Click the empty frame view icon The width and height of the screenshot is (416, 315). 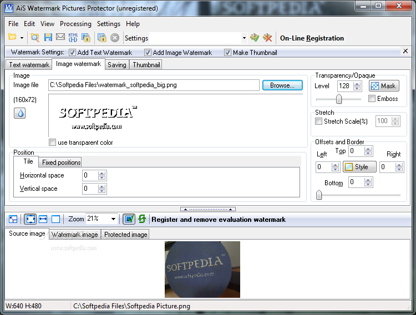point(55,219)
